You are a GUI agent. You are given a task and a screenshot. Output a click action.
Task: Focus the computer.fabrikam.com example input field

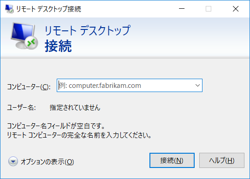(x=130, y=86)
